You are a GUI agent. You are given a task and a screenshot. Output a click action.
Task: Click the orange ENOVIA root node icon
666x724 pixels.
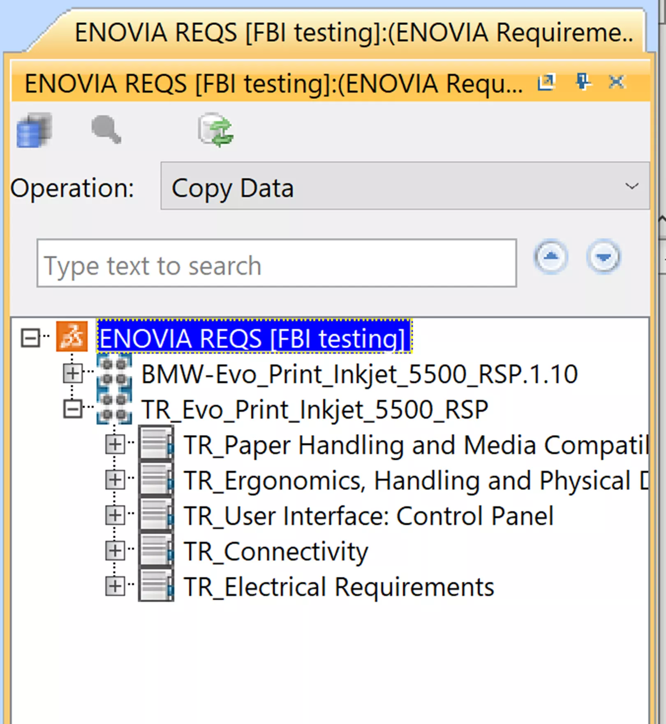(72, 337)
